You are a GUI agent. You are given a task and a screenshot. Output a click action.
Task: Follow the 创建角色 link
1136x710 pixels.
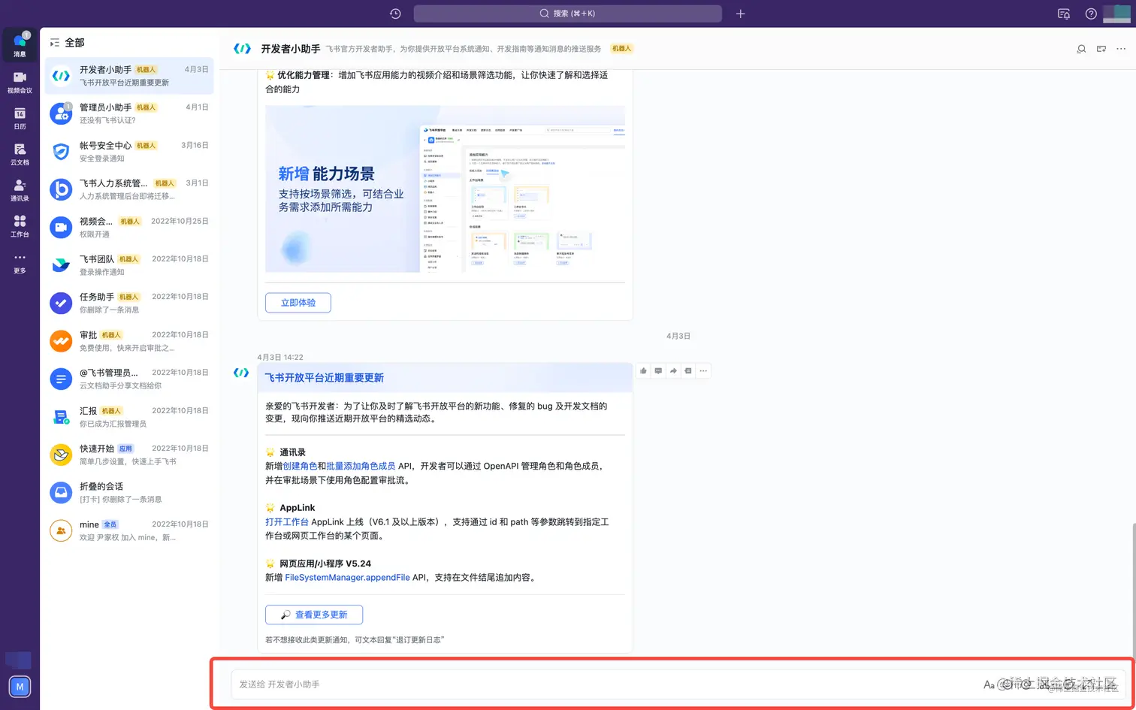point(300,466)
